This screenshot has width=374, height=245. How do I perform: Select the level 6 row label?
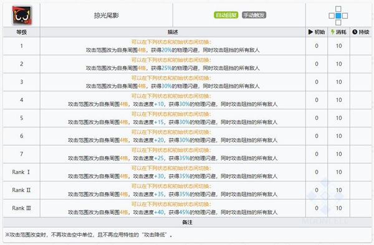21,136
